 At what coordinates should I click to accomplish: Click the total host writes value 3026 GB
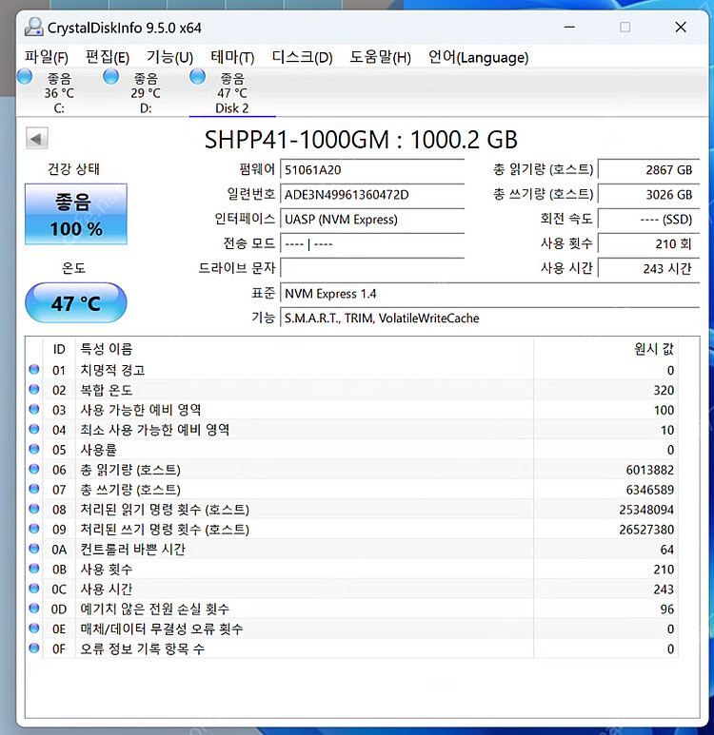coord(648,195)
